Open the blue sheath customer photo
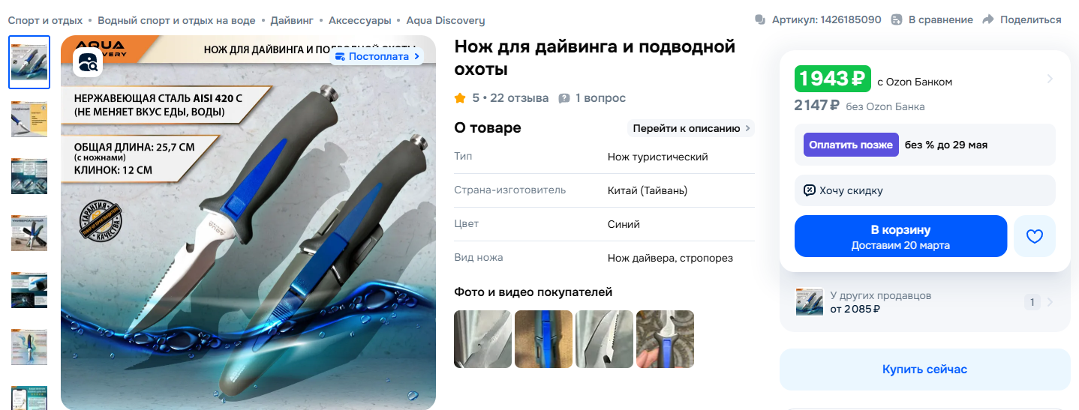 point(543,339)
